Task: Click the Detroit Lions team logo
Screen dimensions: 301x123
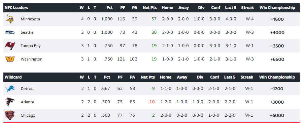Action: tap(10, 89)
